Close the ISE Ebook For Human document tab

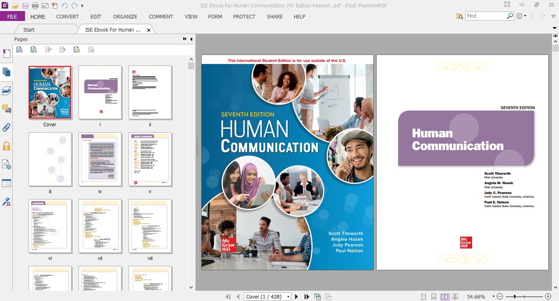[x=149, y=30]
